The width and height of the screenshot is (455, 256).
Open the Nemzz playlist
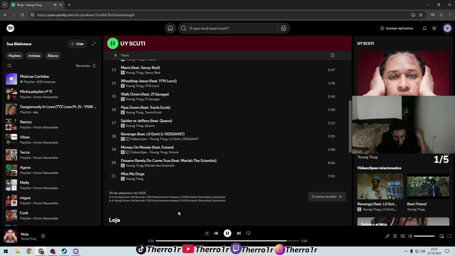pyautogui.click(x=52, y=124)
